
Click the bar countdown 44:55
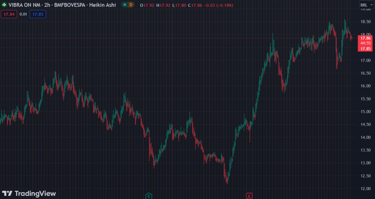[365, 43]
